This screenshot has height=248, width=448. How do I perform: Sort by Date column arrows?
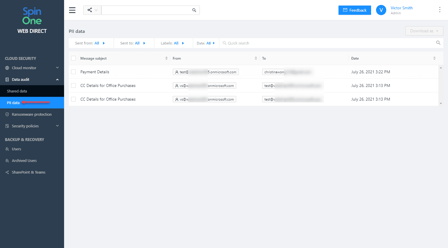(434, 58)
